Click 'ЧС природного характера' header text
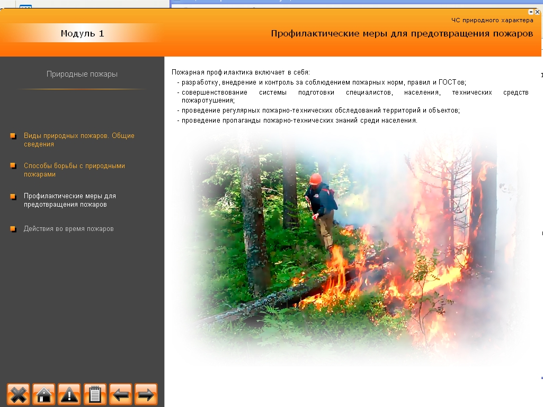The height and width of the screenshot is (407, 543). coord(492,21)
